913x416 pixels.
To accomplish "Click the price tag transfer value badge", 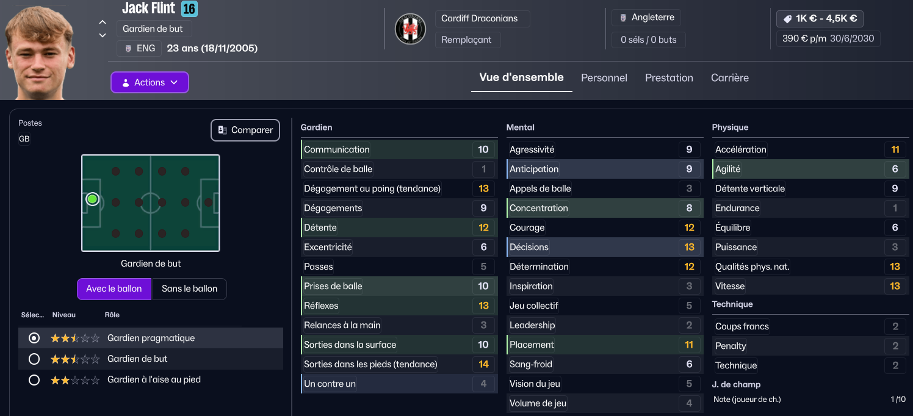I will tap(819, 18).
